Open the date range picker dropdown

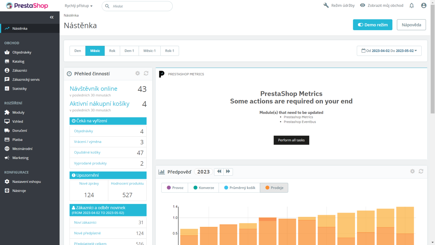click(389, 51)
